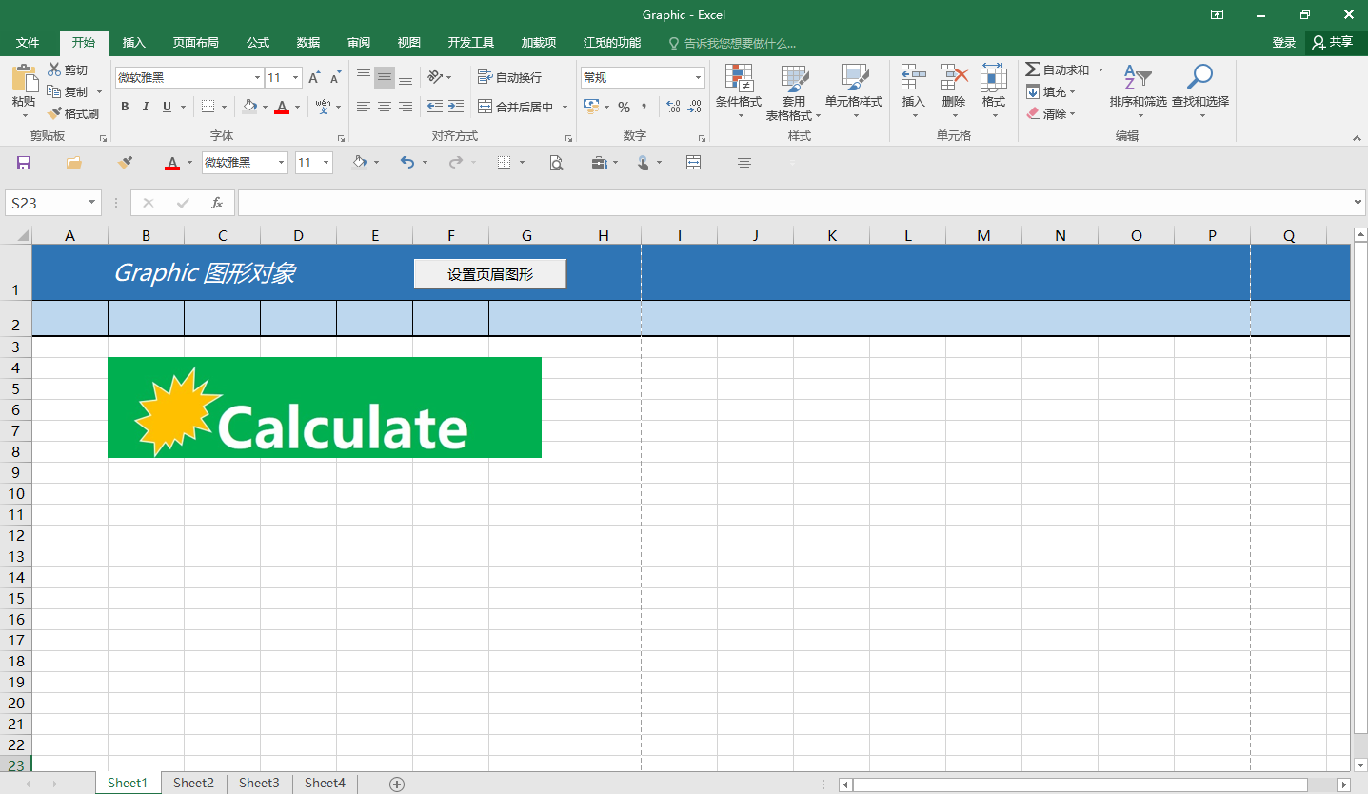Image resolution: width=1368 pixels, height=794 pixels.
Task: Open ribbon font name dropdown
Action: tap(257, 77)
